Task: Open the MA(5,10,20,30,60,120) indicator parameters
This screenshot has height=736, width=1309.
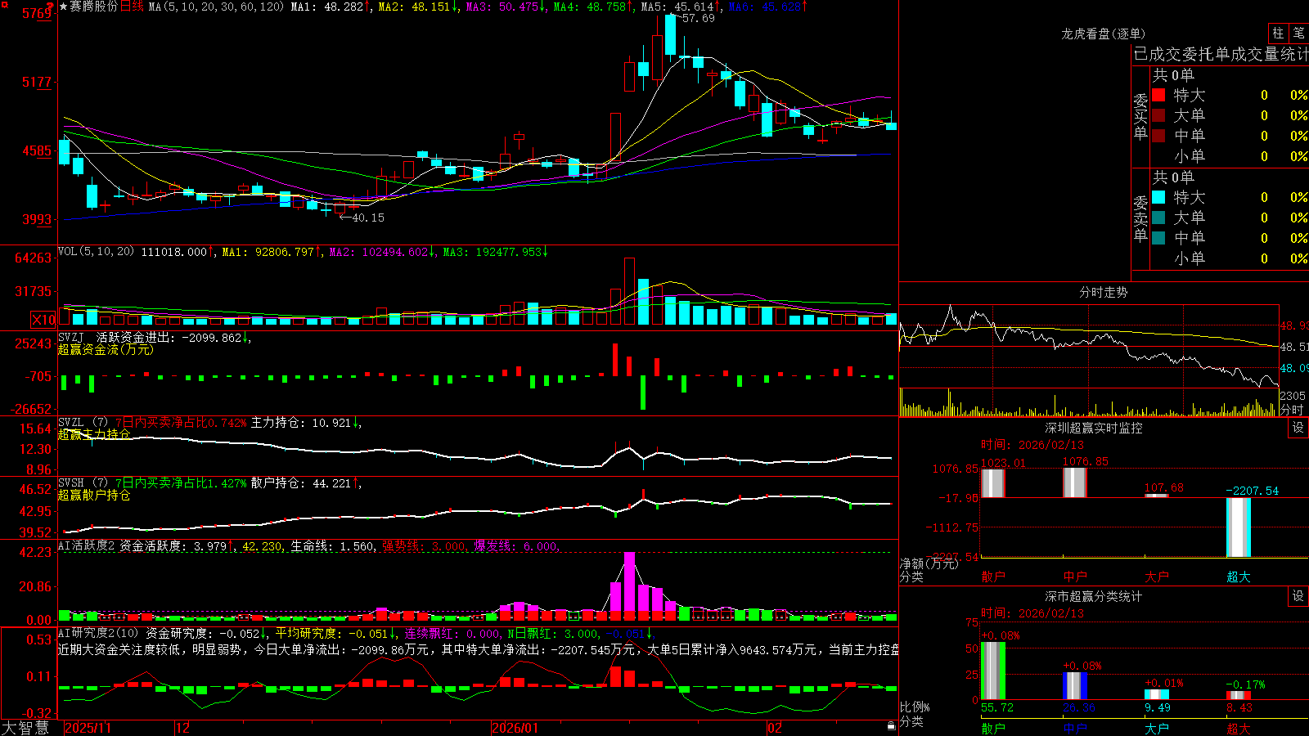Action: coord(216,7)
